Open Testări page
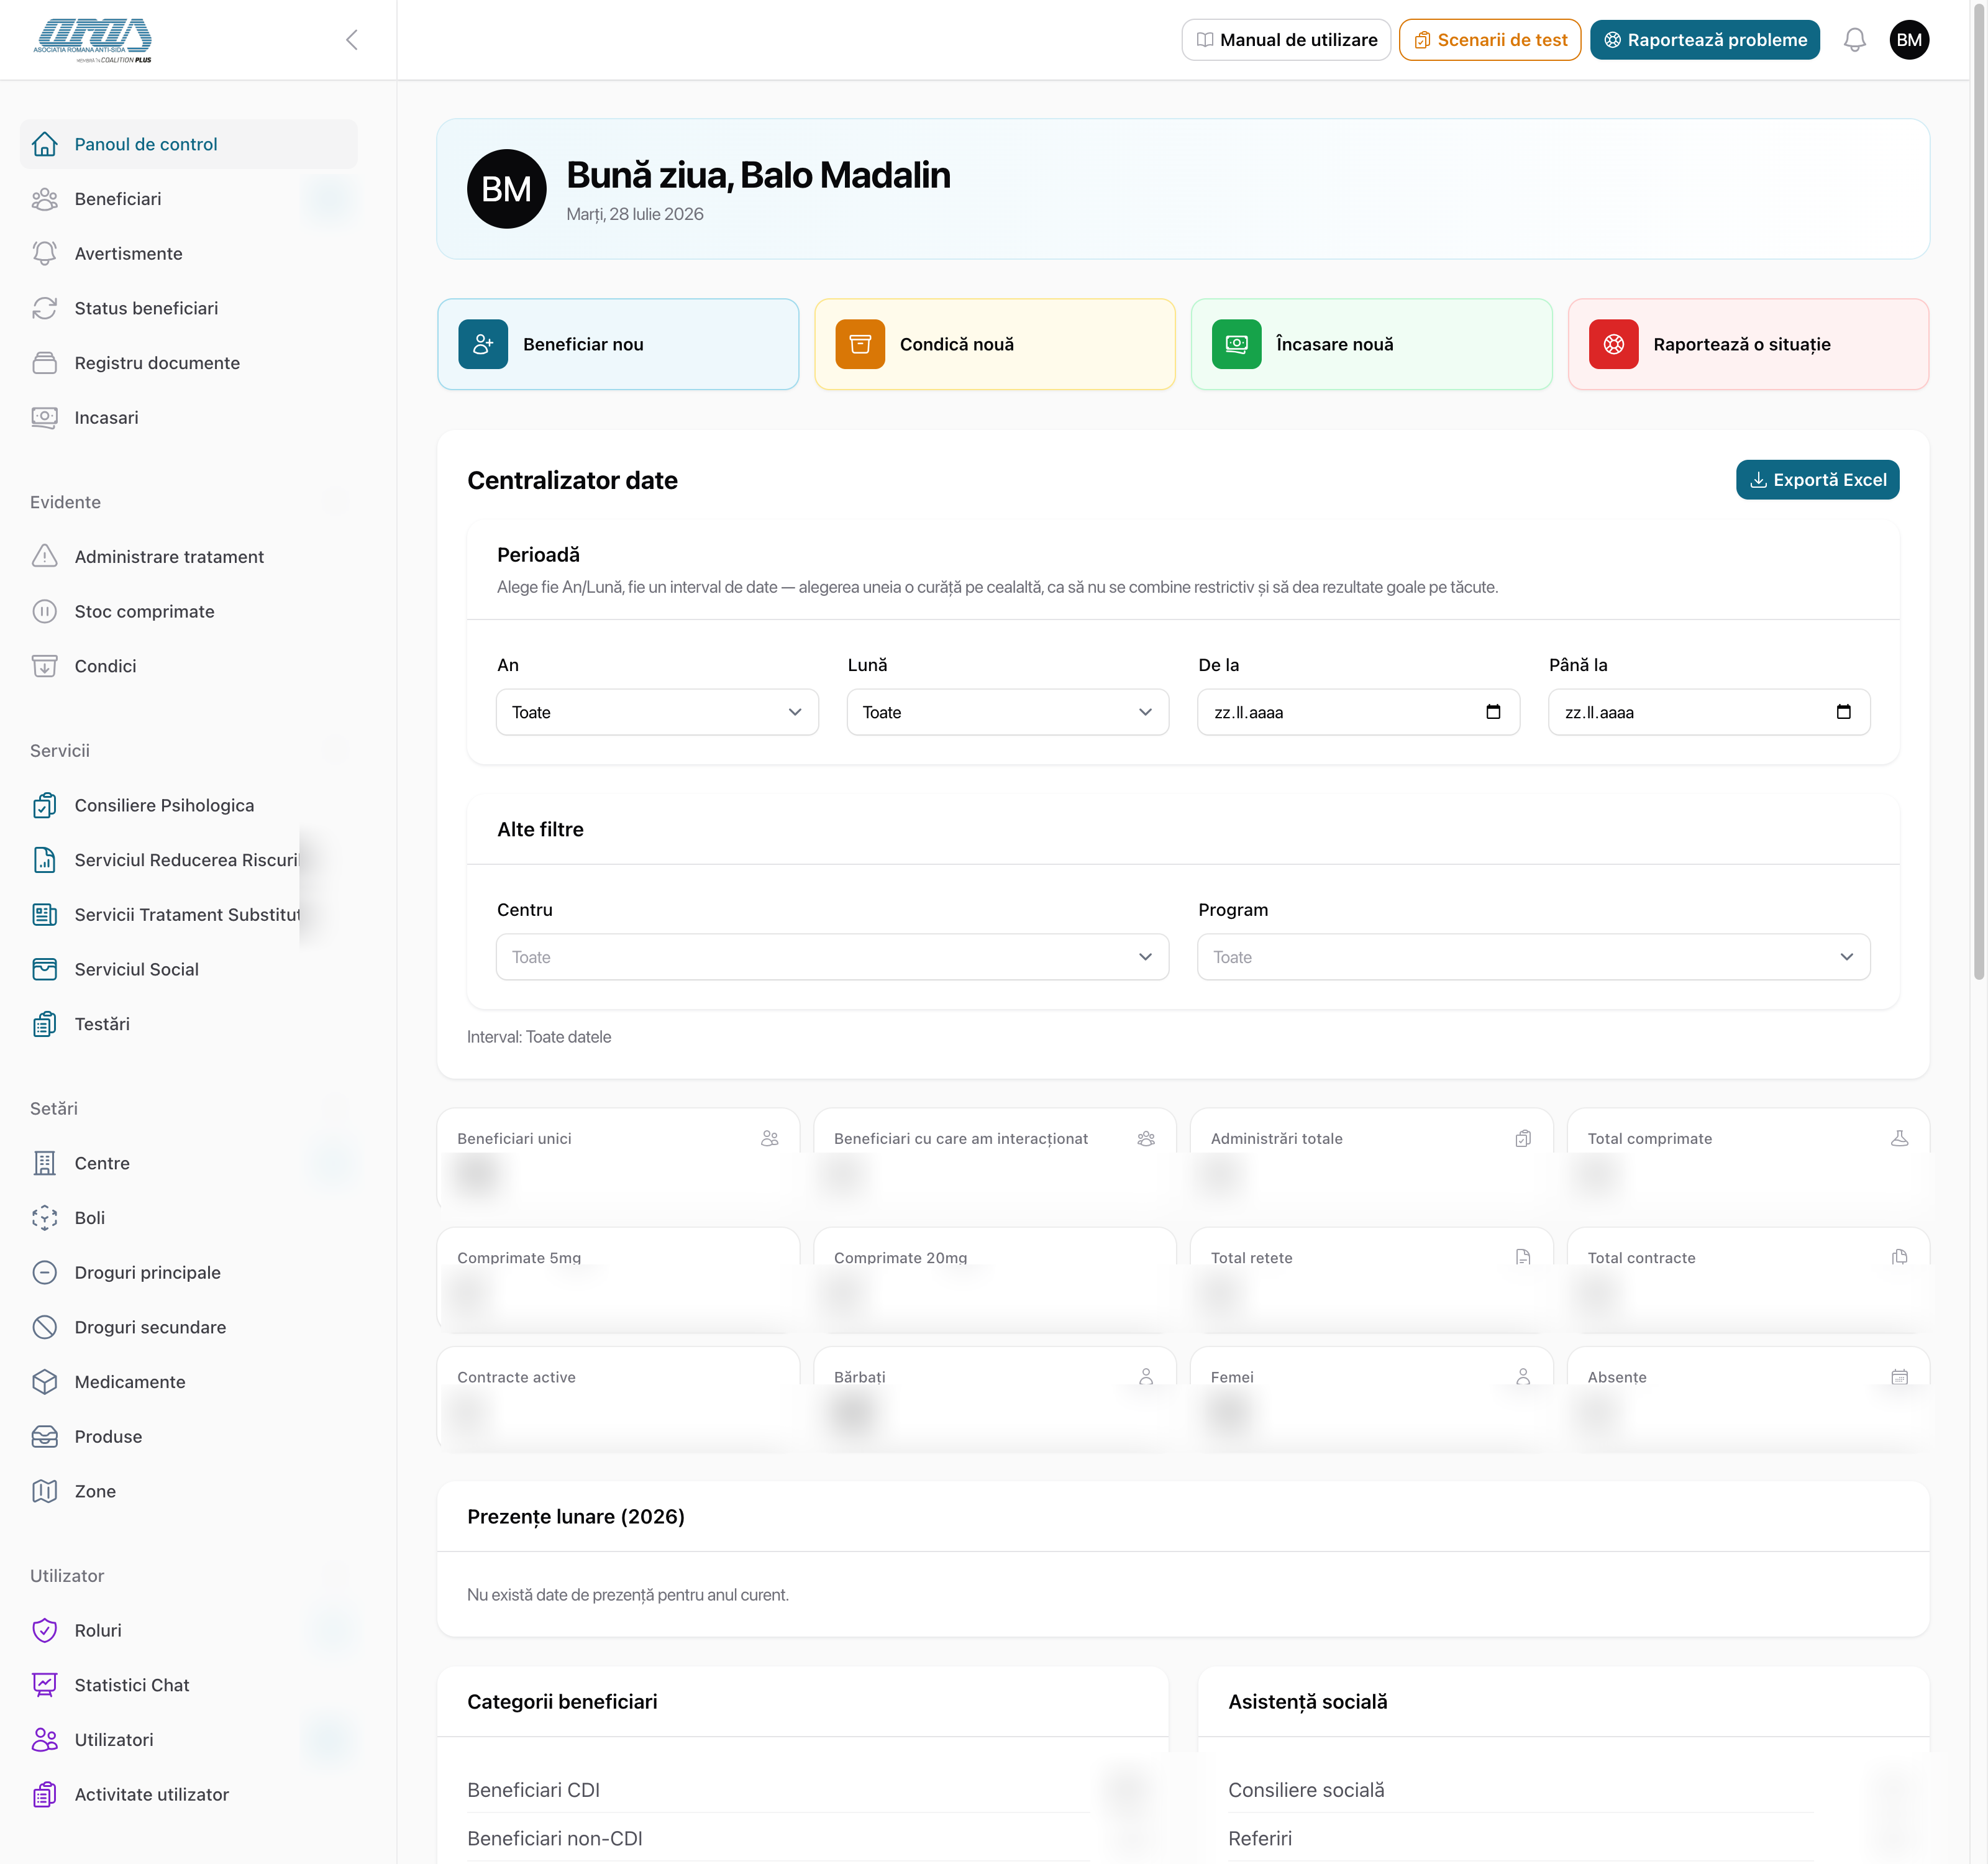The height and width of the screenshot is (1864, 1988). [188, 1024]
